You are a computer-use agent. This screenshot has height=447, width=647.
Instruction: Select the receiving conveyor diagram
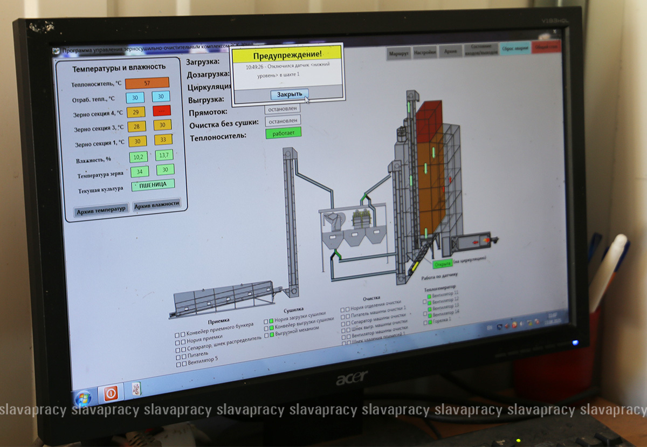pyautogui.click(x=226, y=299)
